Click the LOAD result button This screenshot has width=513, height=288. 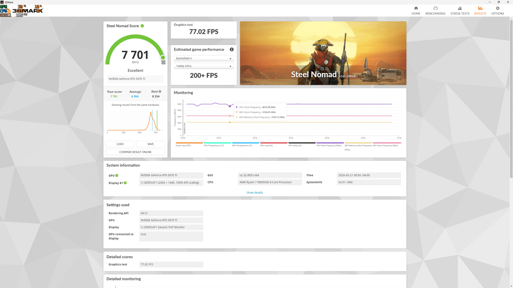120,144
